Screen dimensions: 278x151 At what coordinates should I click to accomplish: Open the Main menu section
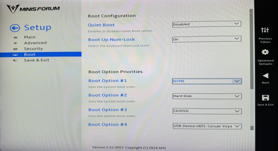30,37
